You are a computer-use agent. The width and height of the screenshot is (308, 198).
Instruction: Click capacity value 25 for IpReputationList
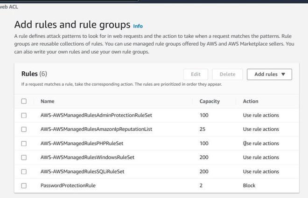coord(203,129)
